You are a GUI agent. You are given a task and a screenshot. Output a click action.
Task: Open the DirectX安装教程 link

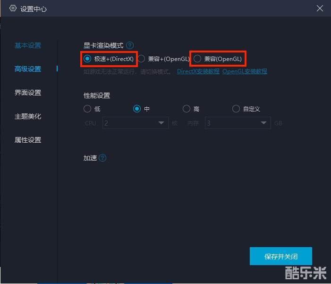tap(198, 71)
